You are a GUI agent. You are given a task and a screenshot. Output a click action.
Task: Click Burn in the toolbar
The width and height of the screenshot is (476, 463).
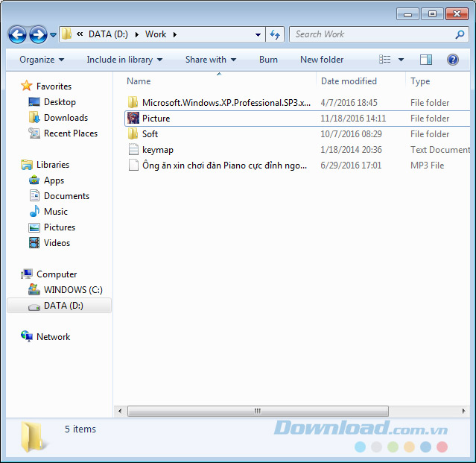(x=268, y=60)
